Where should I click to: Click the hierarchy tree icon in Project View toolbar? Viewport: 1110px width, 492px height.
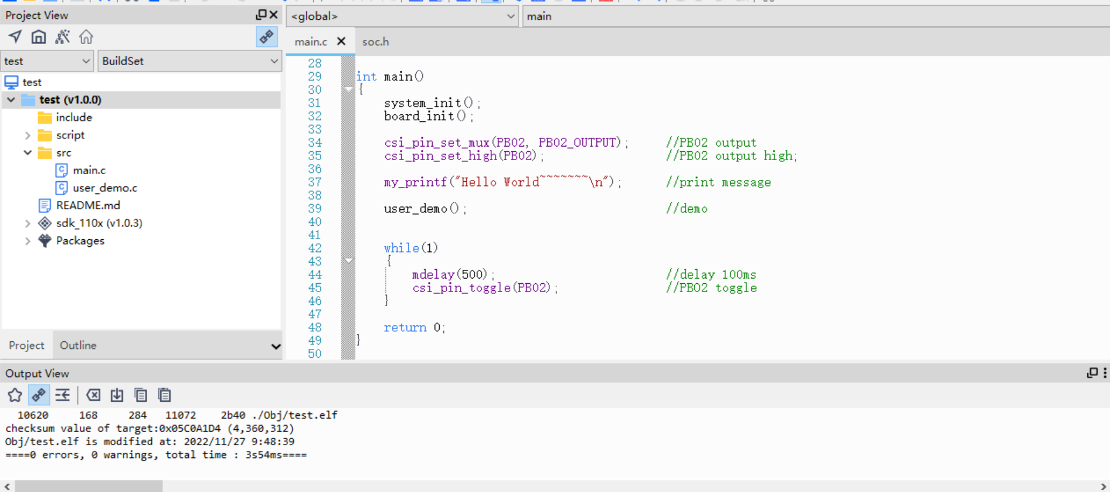click(62, 37)
